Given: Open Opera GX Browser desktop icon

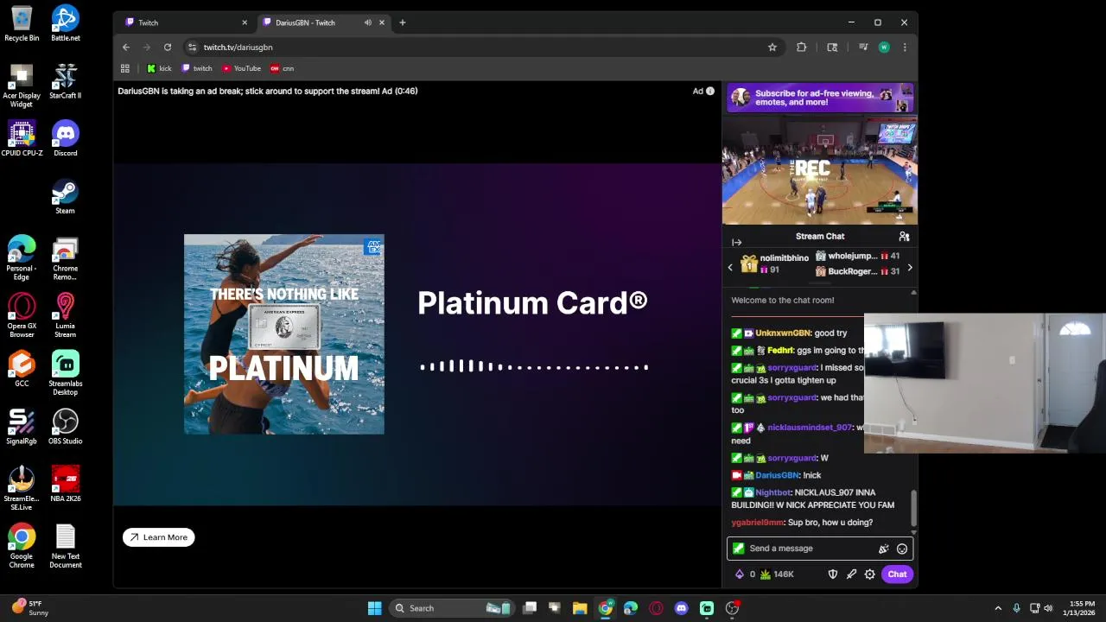Looking at the screenshot, I should tap(22, 315).
